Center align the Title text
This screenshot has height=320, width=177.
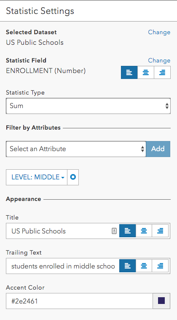144,231
